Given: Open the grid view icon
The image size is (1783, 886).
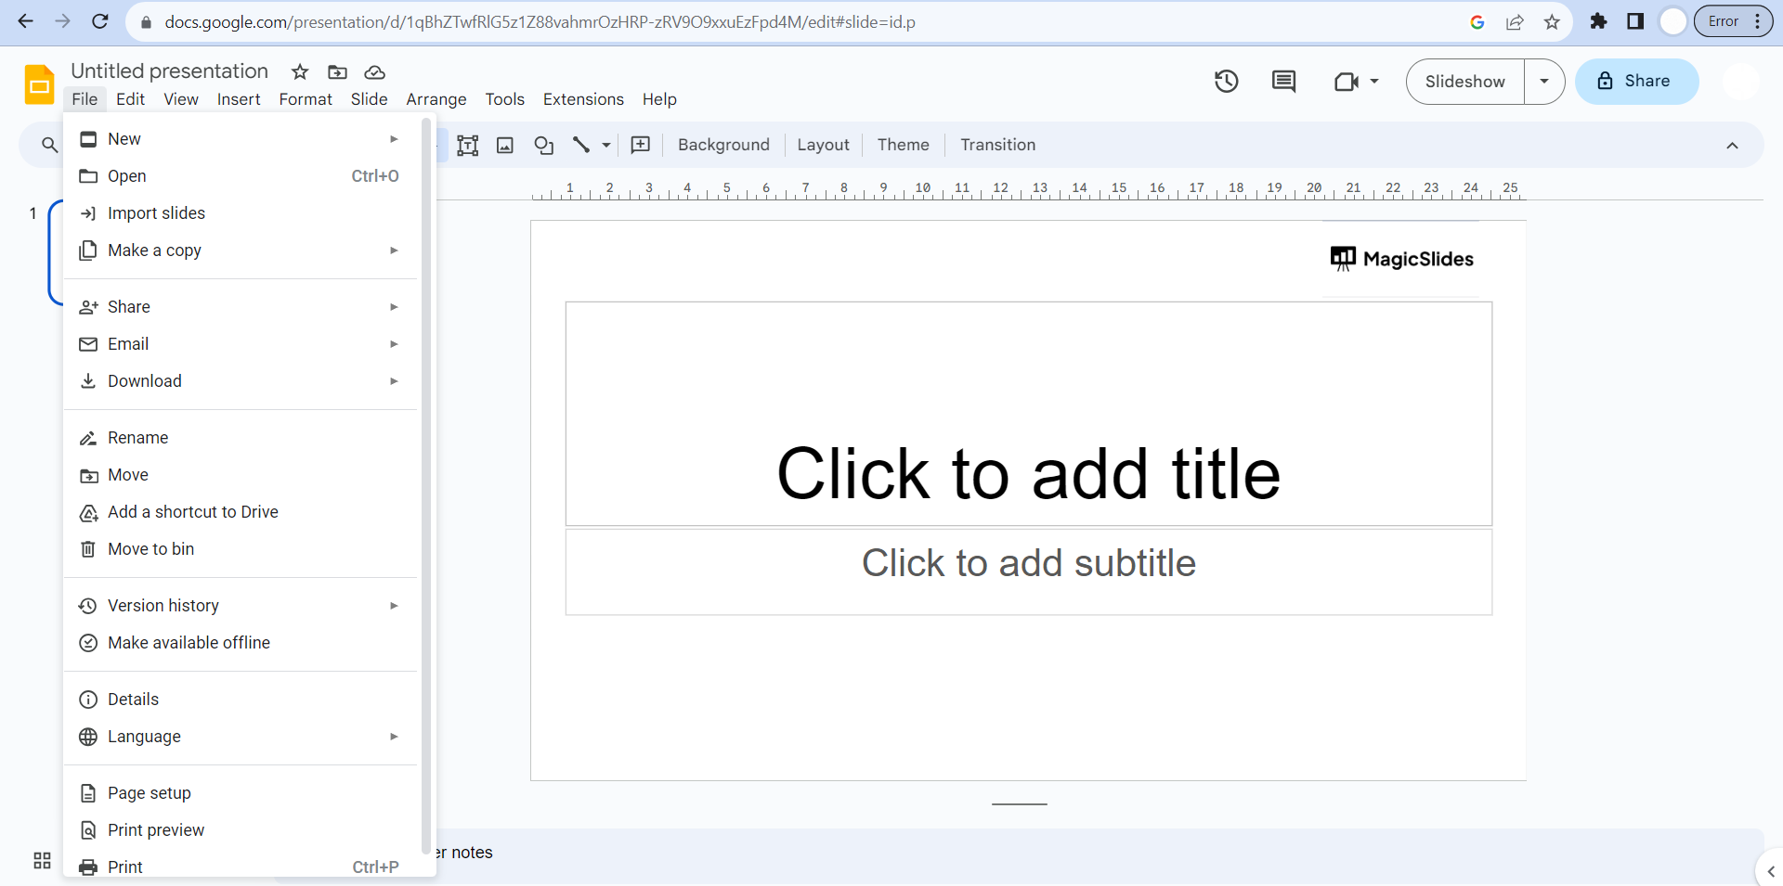Looking at the screenshot, I should pyautogui.click(x=42, y=860).
